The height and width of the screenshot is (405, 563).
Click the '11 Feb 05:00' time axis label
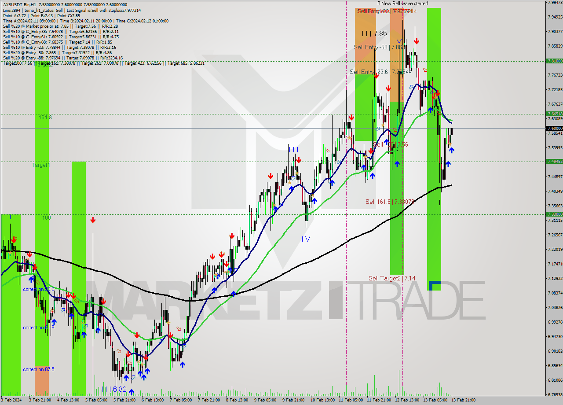pos(351,400)
